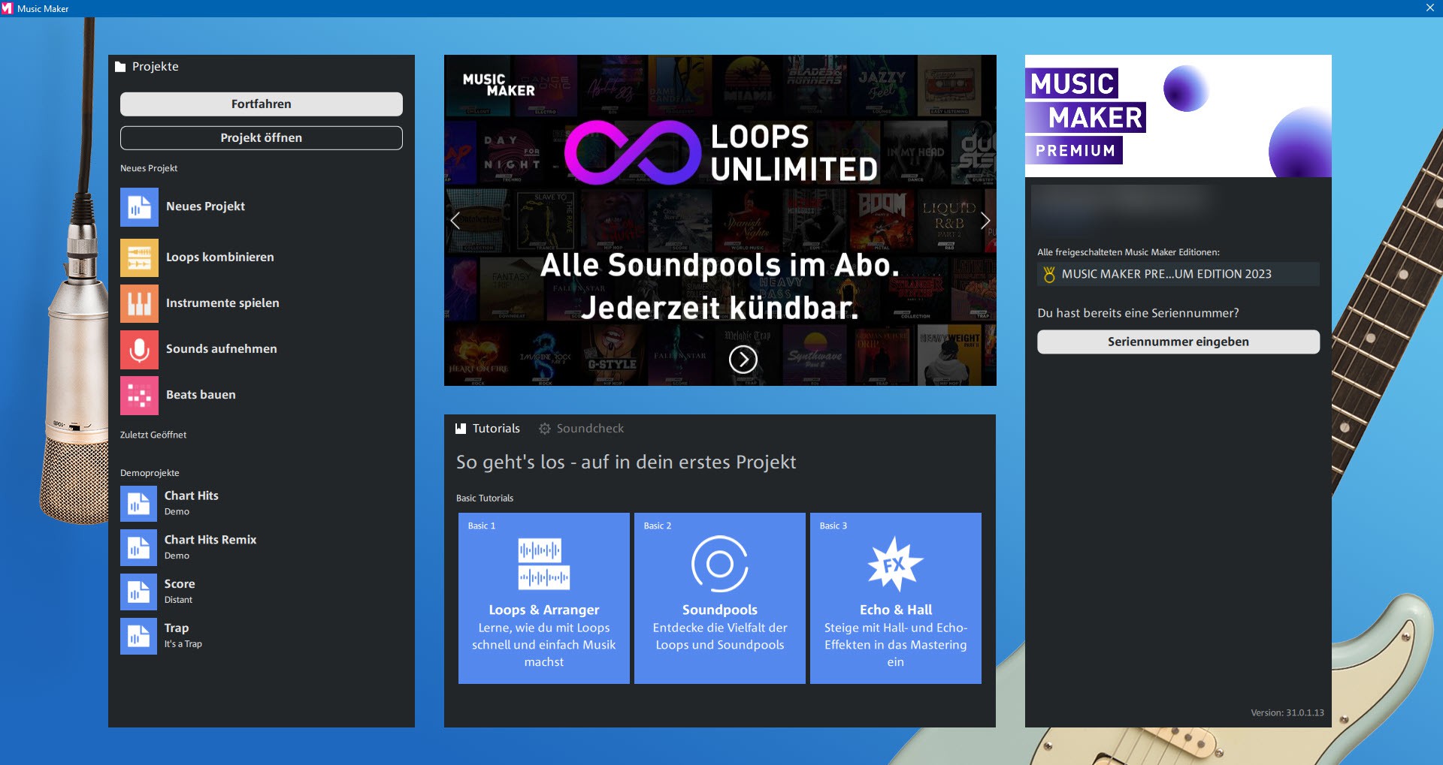Show next banner slide
The image size is (1443, 765).
[985, 221]
